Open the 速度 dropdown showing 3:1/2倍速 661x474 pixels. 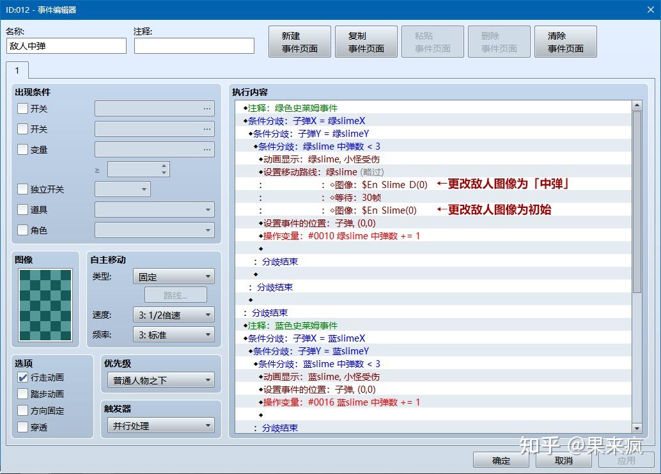click(x=173, y=314)
